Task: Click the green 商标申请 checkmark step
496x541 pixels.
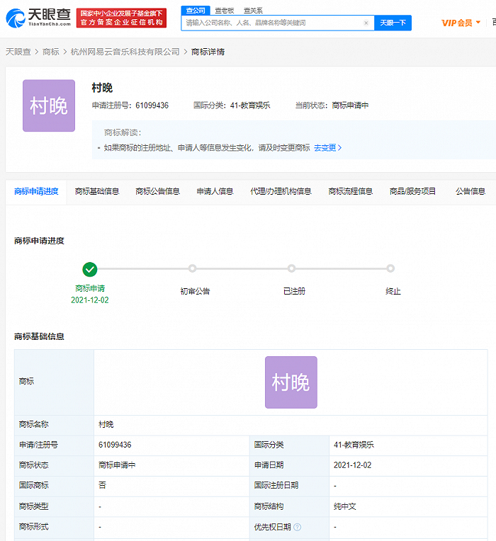Action: [x=90, y=270]
